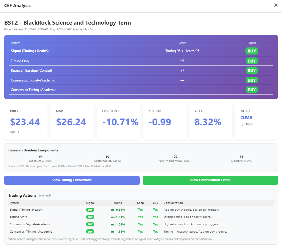Click BUY badge for Signal (Timing+Health) summary row
The height and width of the screenshot is (248, 282).
coord(252,51)
